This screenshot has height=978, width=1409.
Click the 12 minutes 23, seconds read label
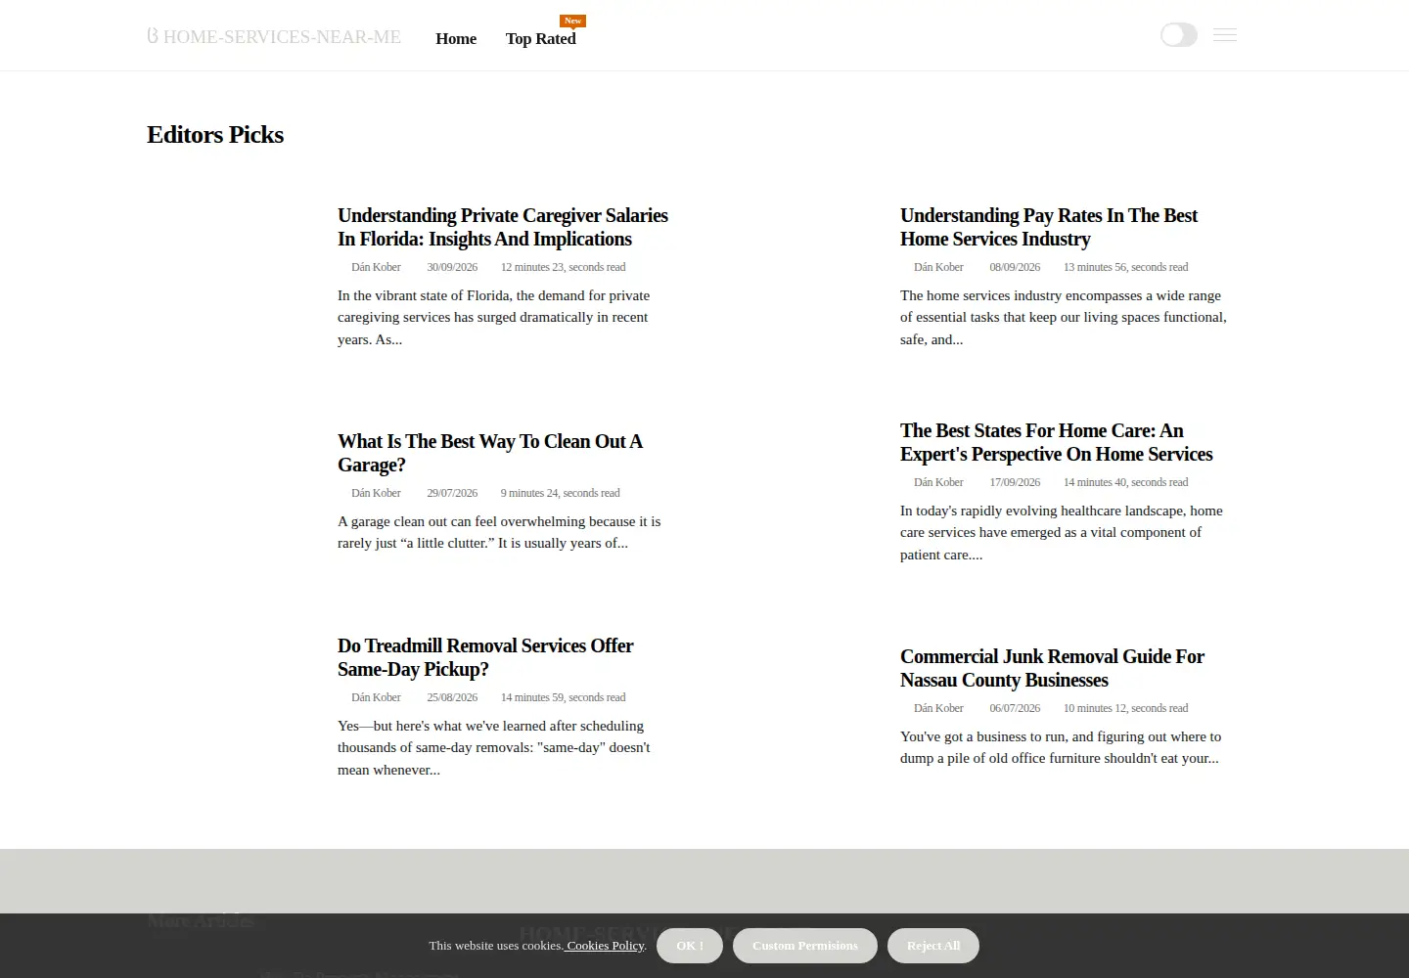click(563, 267)
